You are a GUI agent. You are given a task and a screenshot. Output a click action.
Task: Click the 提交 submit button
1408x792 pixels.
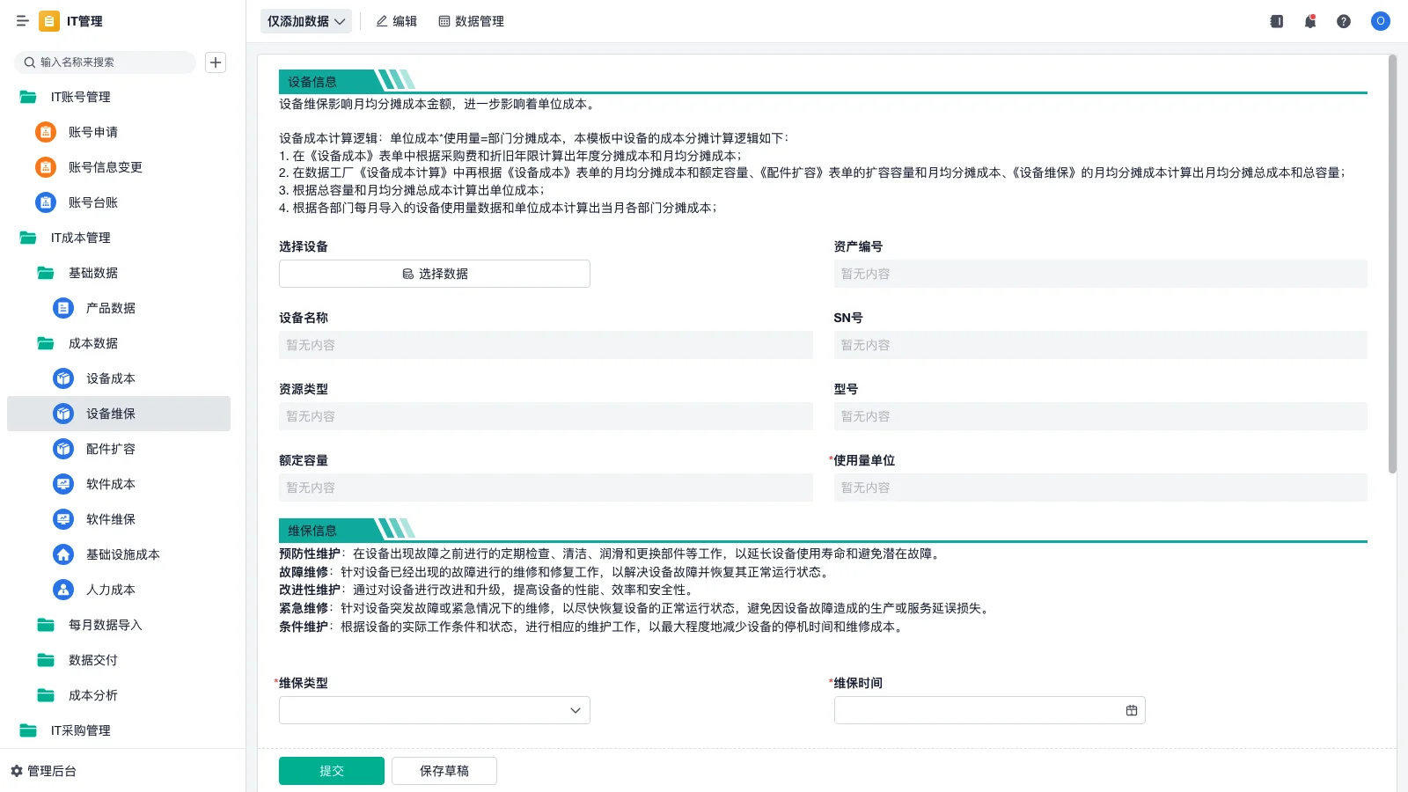[331, 770]
